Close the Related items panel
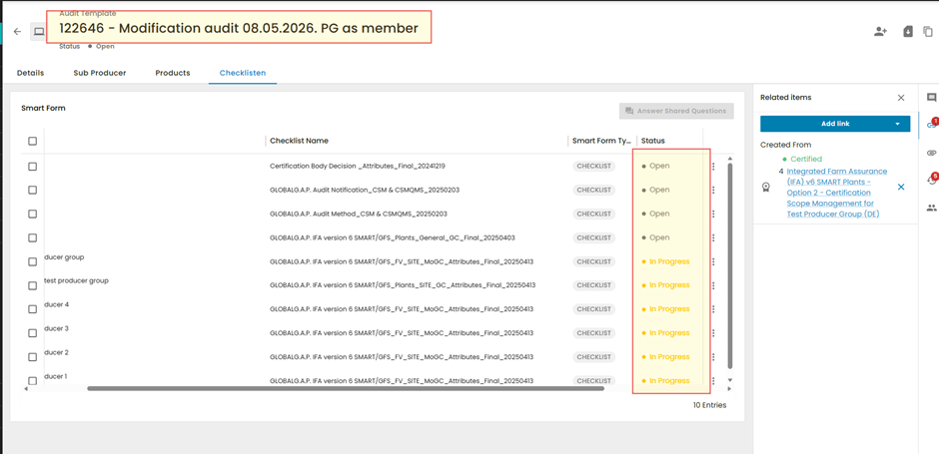This screenshot has height=454, width=939. click(x=901, y=98)
